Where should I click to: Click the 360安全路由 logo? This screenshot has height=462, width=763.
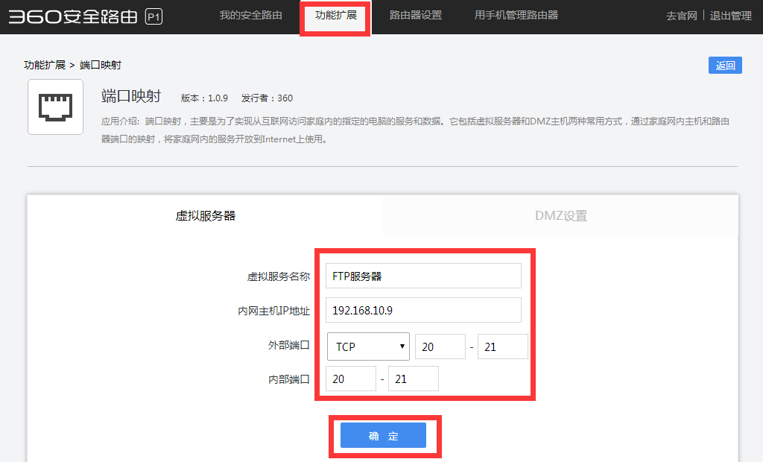[x=72, y=17]
